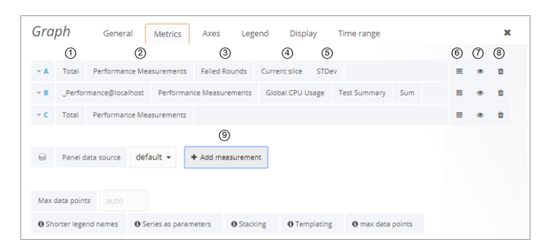Select the Metrics tab
Image resolution: width=540 pixels, height=243 pixels.
(x=167, y=34)
